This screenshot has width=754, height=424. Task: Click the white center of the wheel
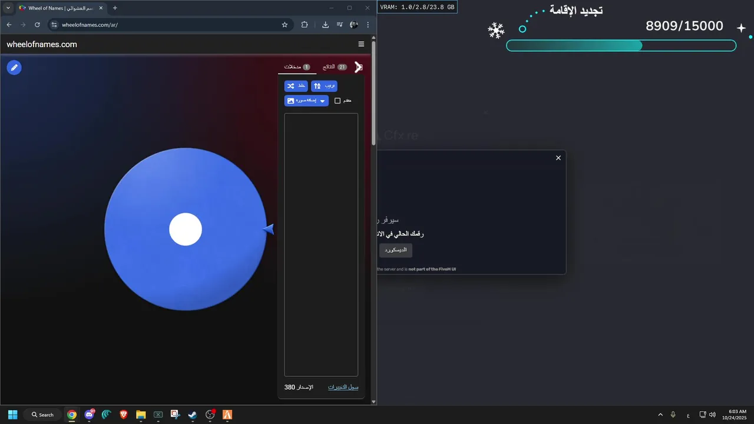click(186, 229)
